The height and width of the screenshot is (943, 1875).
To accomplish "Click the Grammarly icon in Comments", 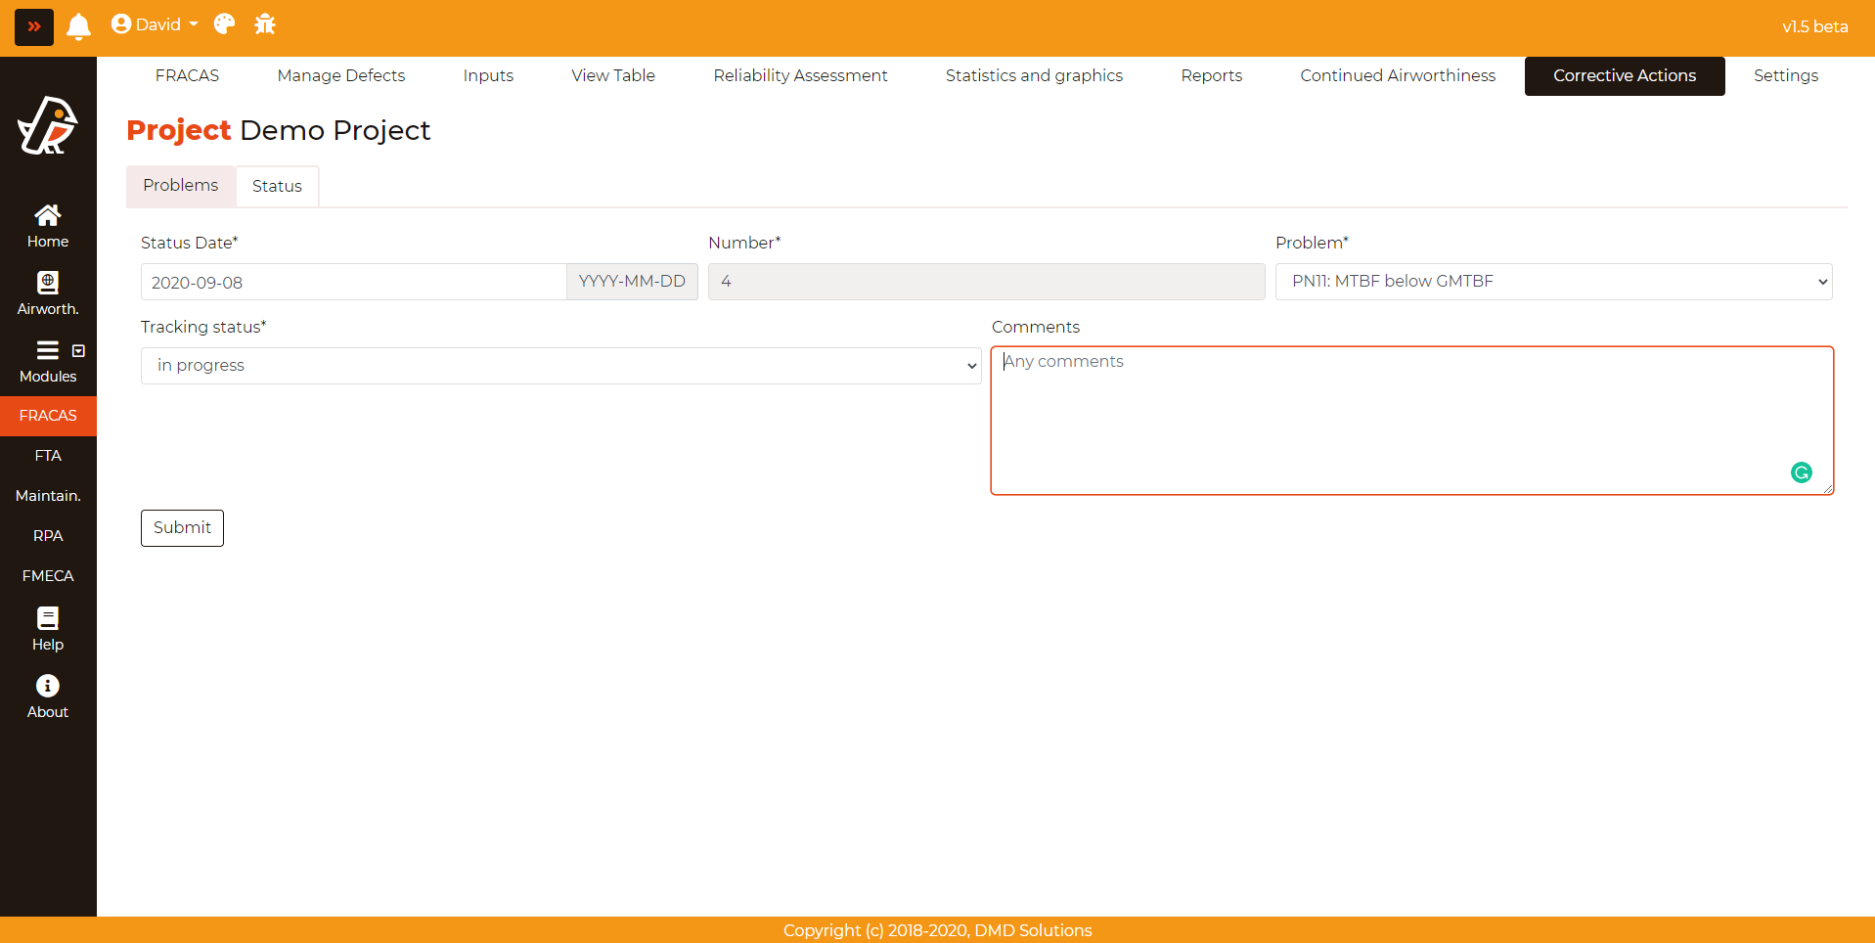I will tap(1801, 472).
